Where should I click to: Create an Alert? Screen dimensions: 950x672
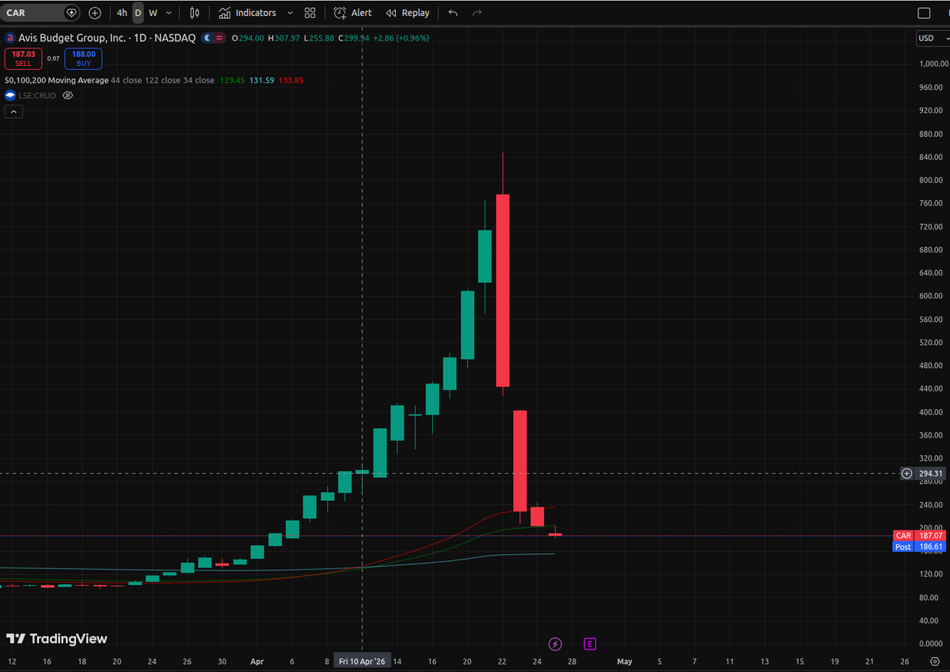pyautogui.click(x=353, y=13)
